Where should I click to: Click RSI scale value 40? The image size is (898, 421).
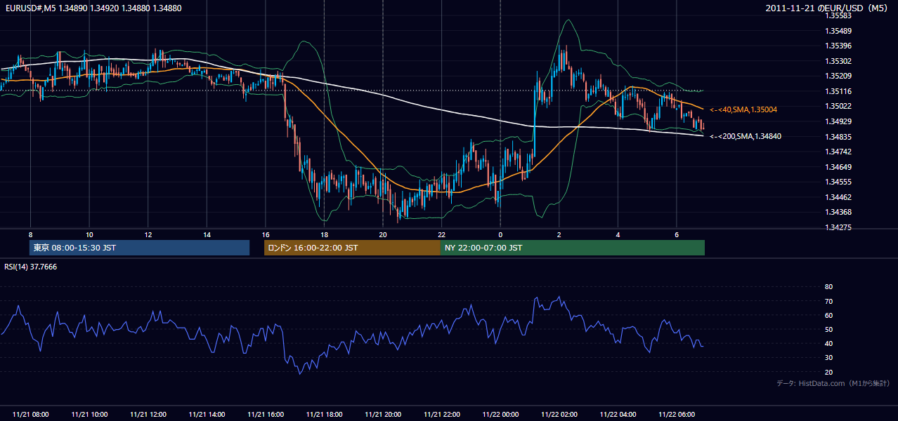pyautogui.click(x=828, y=343)
